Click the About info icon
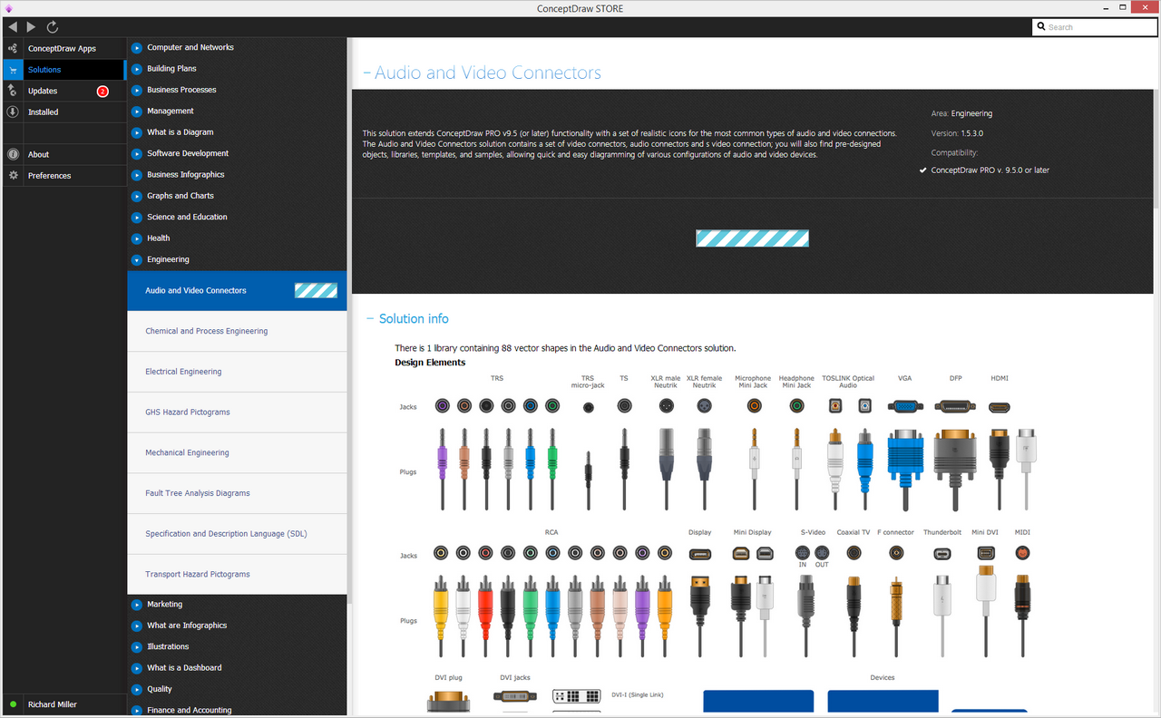The image size is (1161, 718). 12,154
